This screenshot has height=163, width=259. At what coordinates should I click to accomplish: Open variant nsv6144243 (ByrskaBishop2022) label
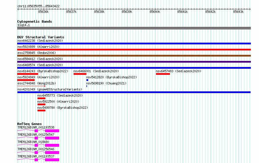pos(43,71)
